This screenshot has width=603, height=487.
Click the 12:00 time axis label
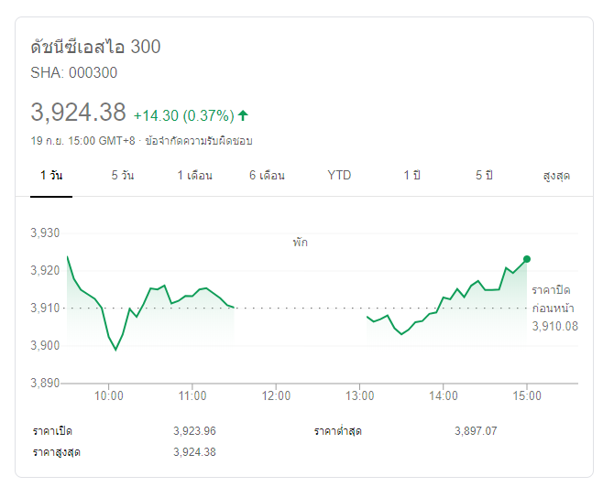pos(276,395)
